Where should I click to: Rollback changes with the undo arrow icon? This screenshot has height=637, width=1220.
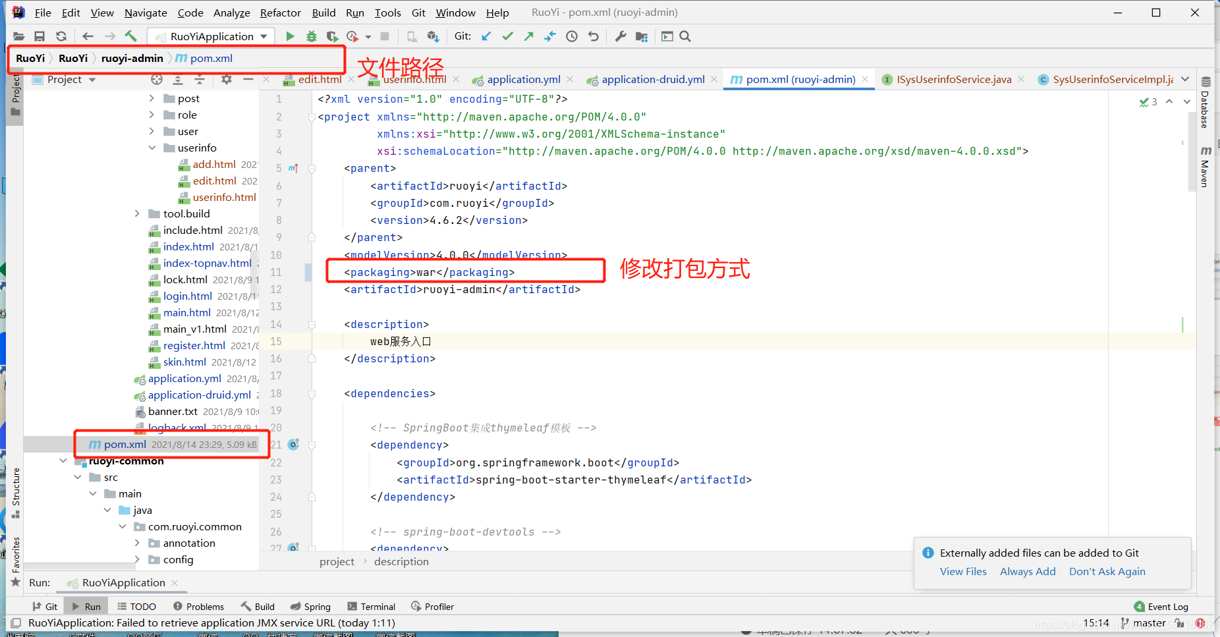point(594,36)
